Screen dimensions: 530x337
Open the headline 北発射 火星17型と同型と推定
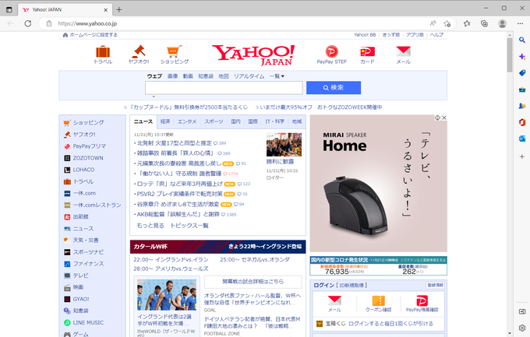174,143
